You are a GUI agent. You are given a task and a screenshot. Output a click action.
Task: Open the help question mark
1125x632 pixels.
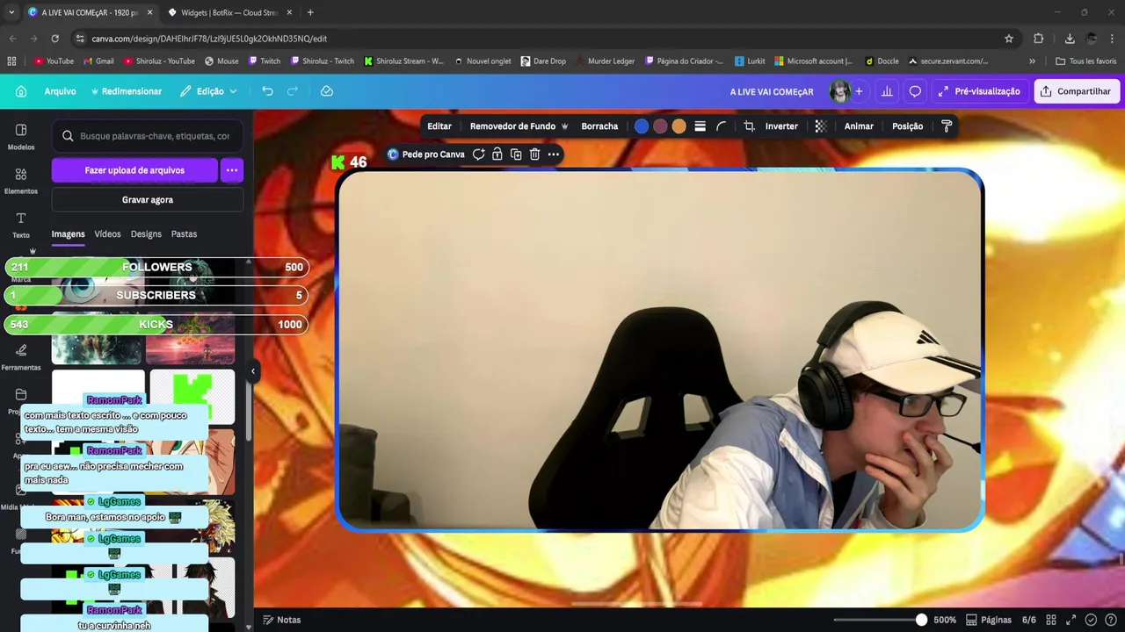(1110, 620)
